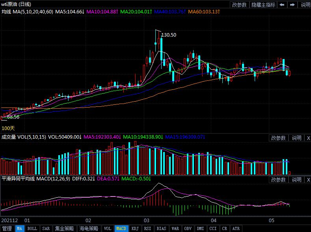This screenshot has width=311, height=232.
Task: Click the right arrow button in main chart header
Action: 292,5
